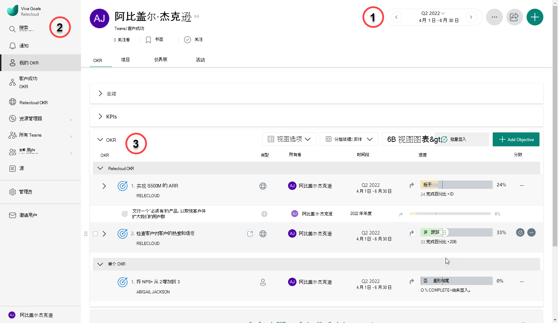Open the 源 feed icon
This screenshot has width=558, height=323.
pos(13,169)
